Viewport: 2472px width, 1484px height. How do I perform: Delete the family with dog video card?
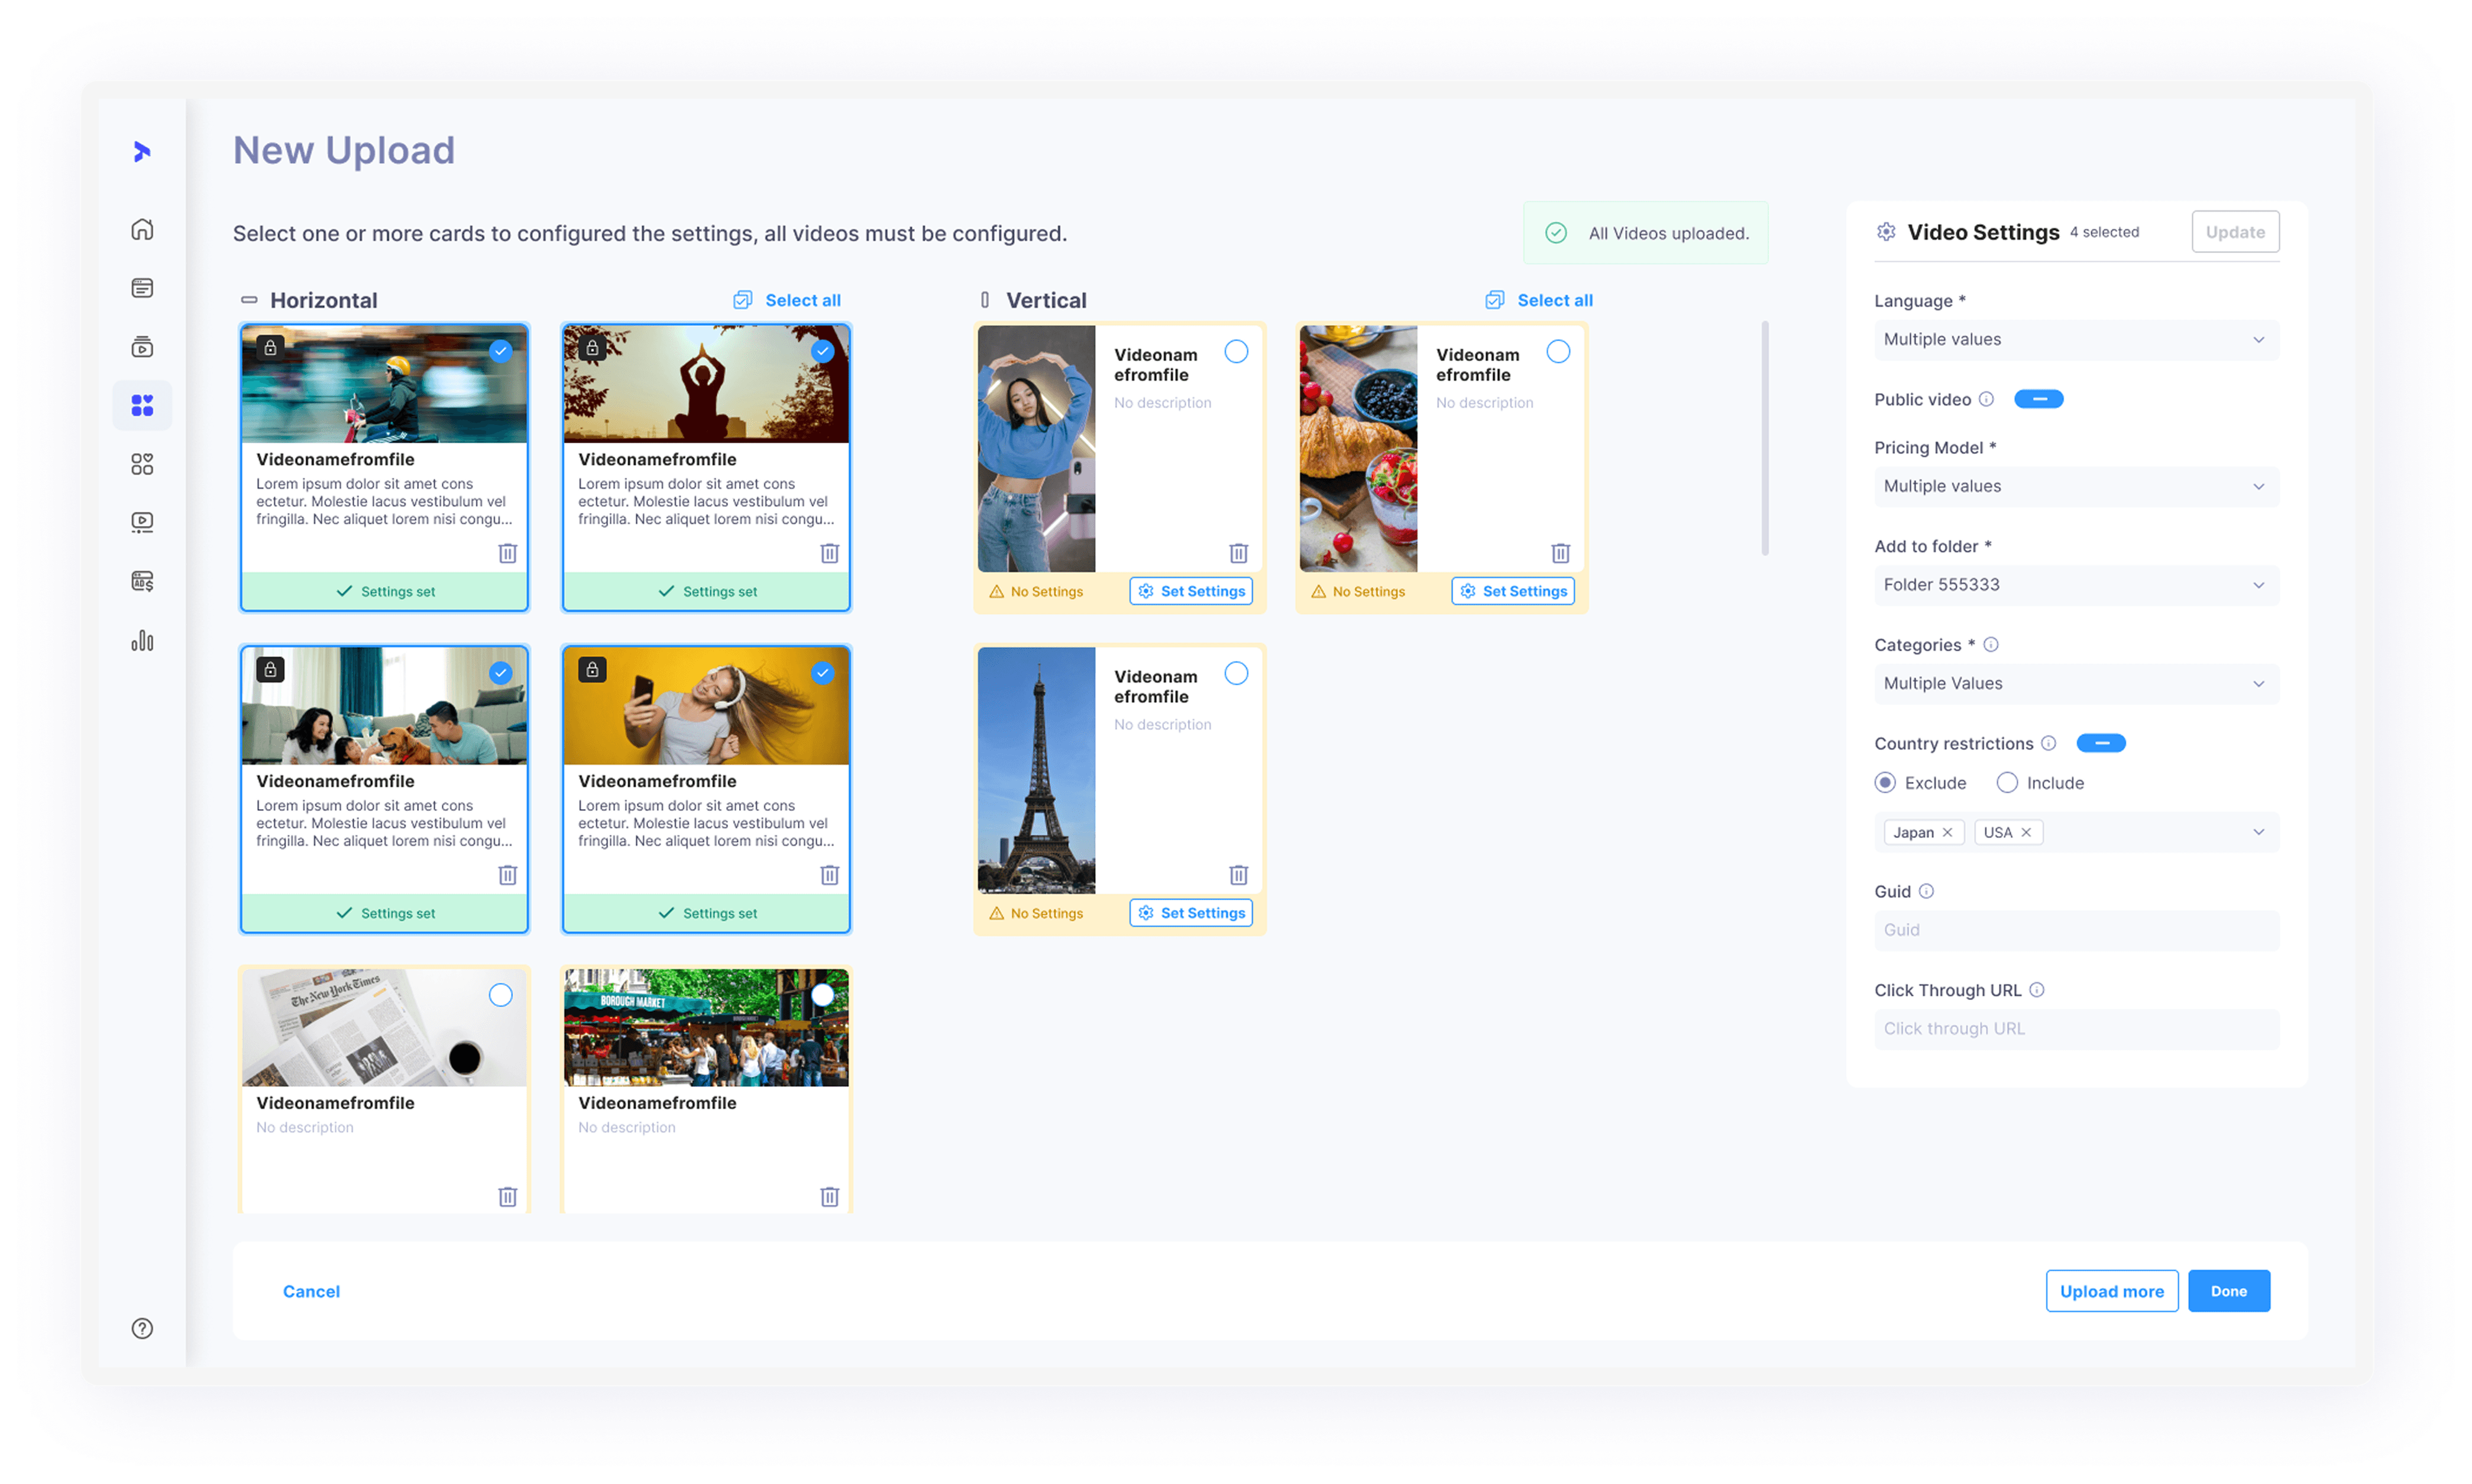coord(507,875)
